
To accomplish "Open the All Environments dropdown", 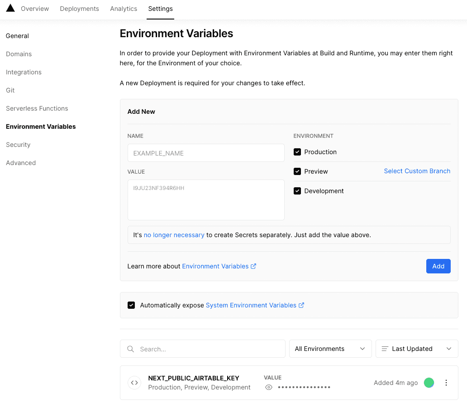I will point(330,349).
